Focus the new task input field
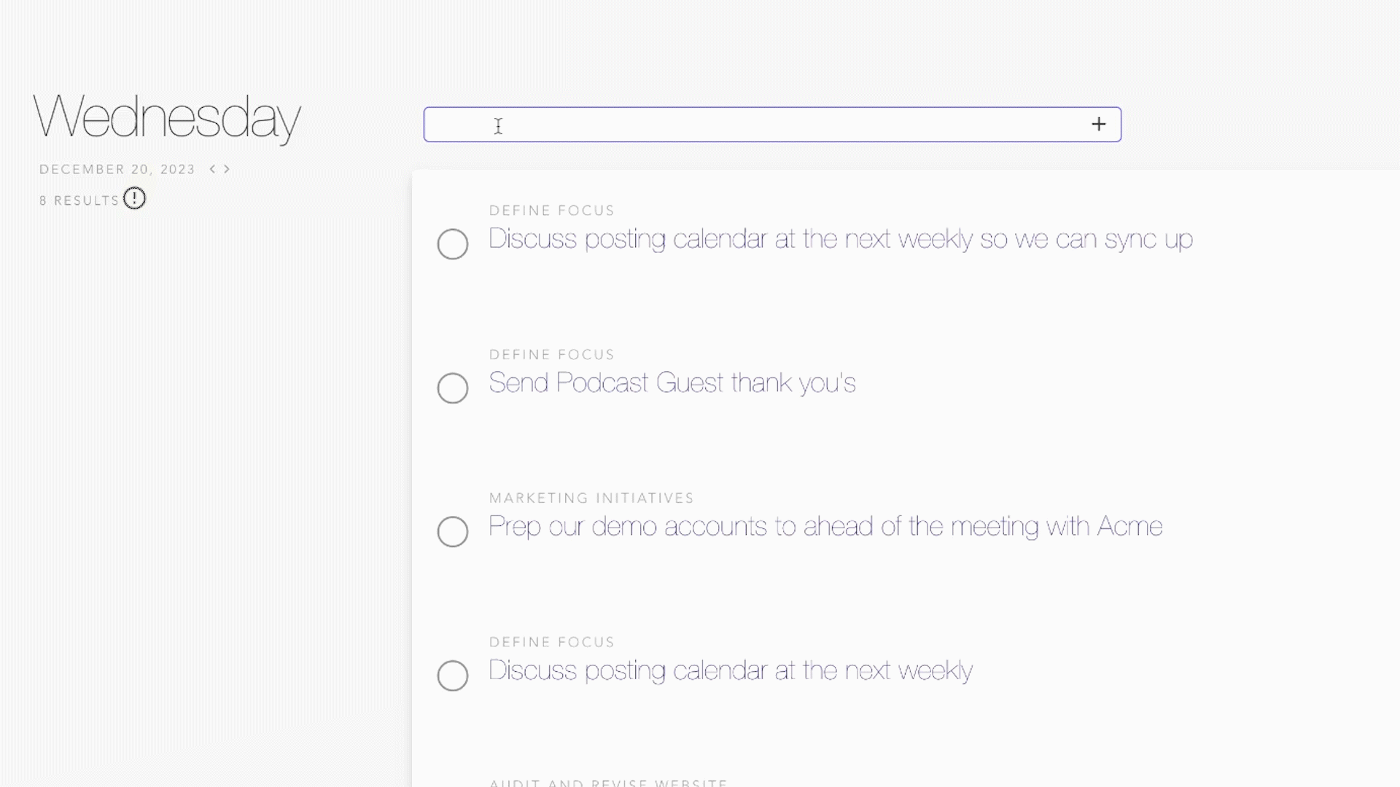Image resolution: width=1400 pixels, height=787 pixels. pyautogui.click(x=751, y=125)
